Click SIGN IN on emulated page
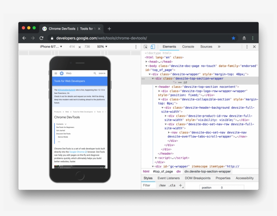 tap(102, 74)
